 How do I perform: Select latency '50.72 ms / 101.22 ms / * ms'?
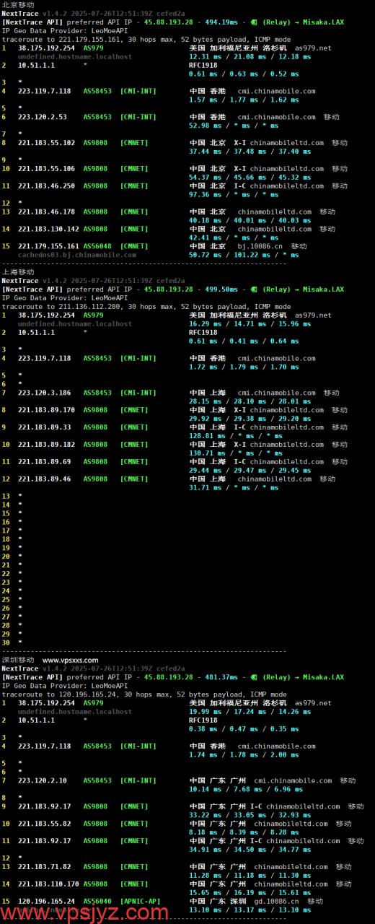(244, 255)
